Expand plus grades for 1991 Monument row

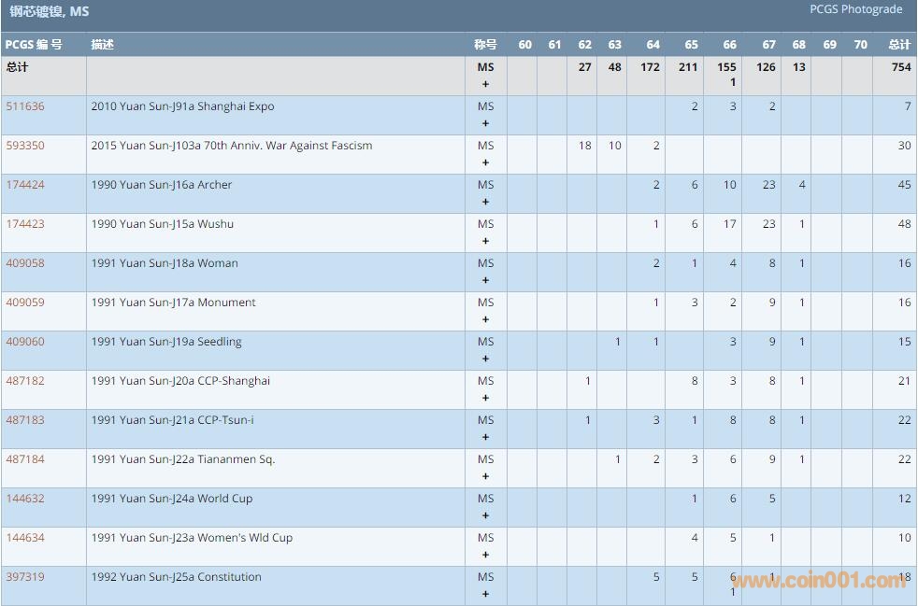pos(485,319)
